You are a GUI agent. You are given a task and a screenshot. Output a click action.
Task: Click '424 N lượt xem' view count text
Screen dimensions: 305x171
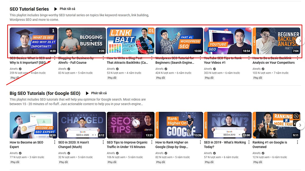(x=165, y=73)
